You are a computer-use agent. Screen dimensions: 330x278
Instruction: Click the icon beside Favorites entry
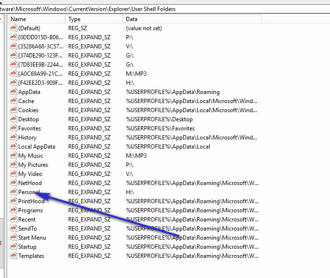pyautogui.click(x=13, y=128)
